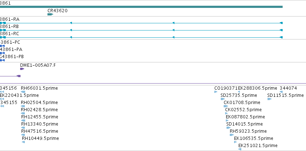Click the RH13340.5prime EST arrow
The height and width of the screenshot is (151, 306).
(23, 128)
